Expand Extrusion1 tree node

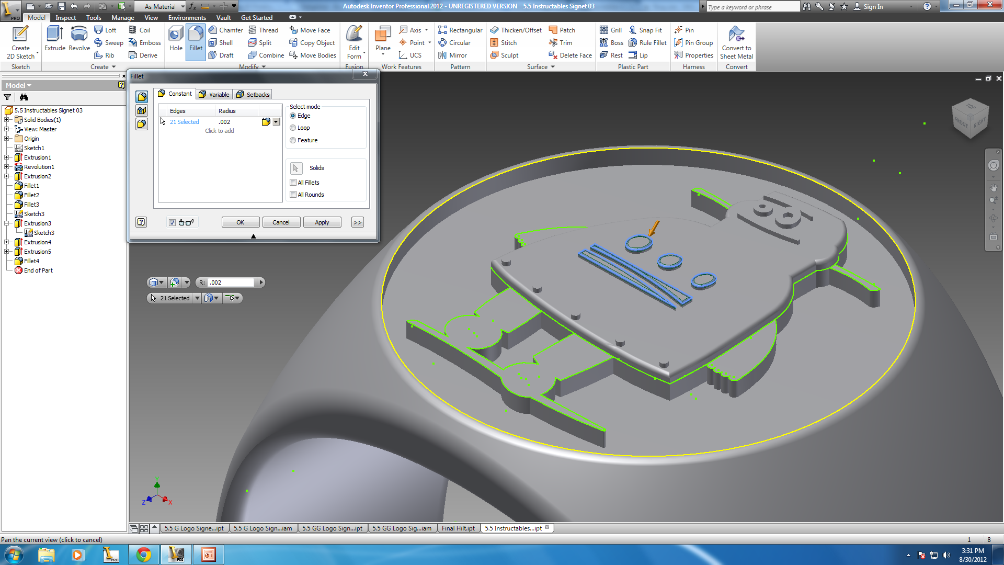(x=7, y=157)
